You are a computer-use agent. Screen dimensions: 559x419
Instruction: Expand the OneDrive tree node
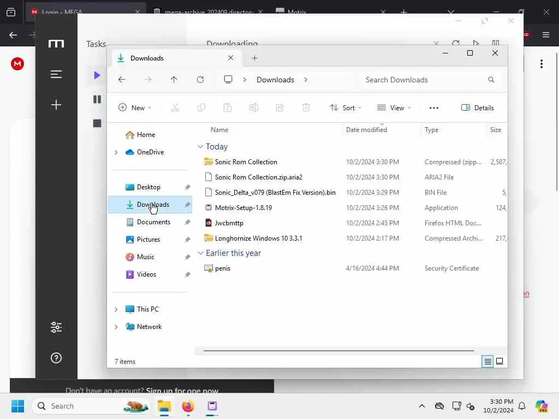coord(116,152)
